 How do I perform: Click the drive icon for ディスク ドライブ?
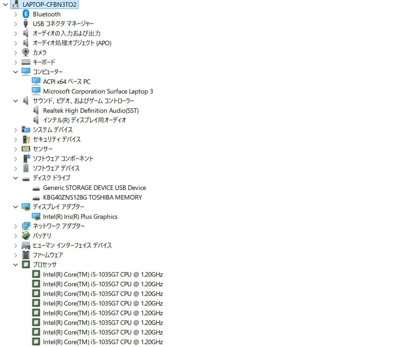26,179
